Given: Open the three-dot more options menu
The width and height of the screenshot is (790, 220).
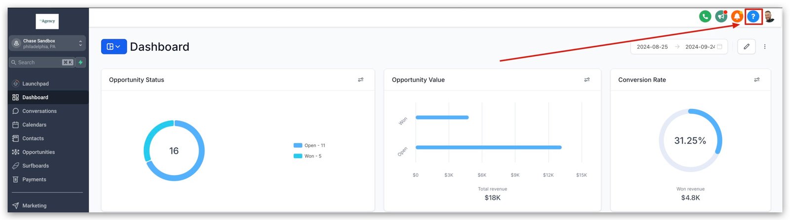Looking at the screenshot, I should (x=765, y=47).
